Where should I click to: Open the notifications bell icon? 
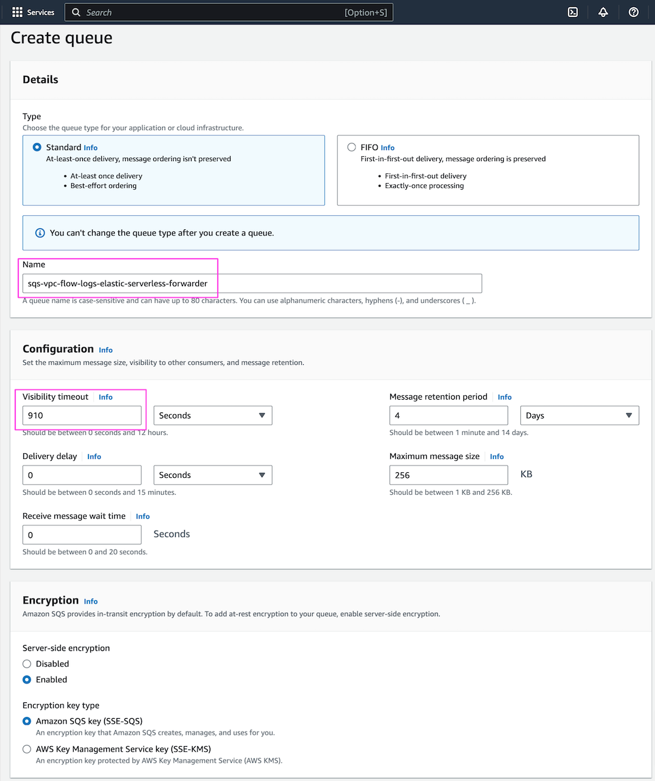click(603, 12)
